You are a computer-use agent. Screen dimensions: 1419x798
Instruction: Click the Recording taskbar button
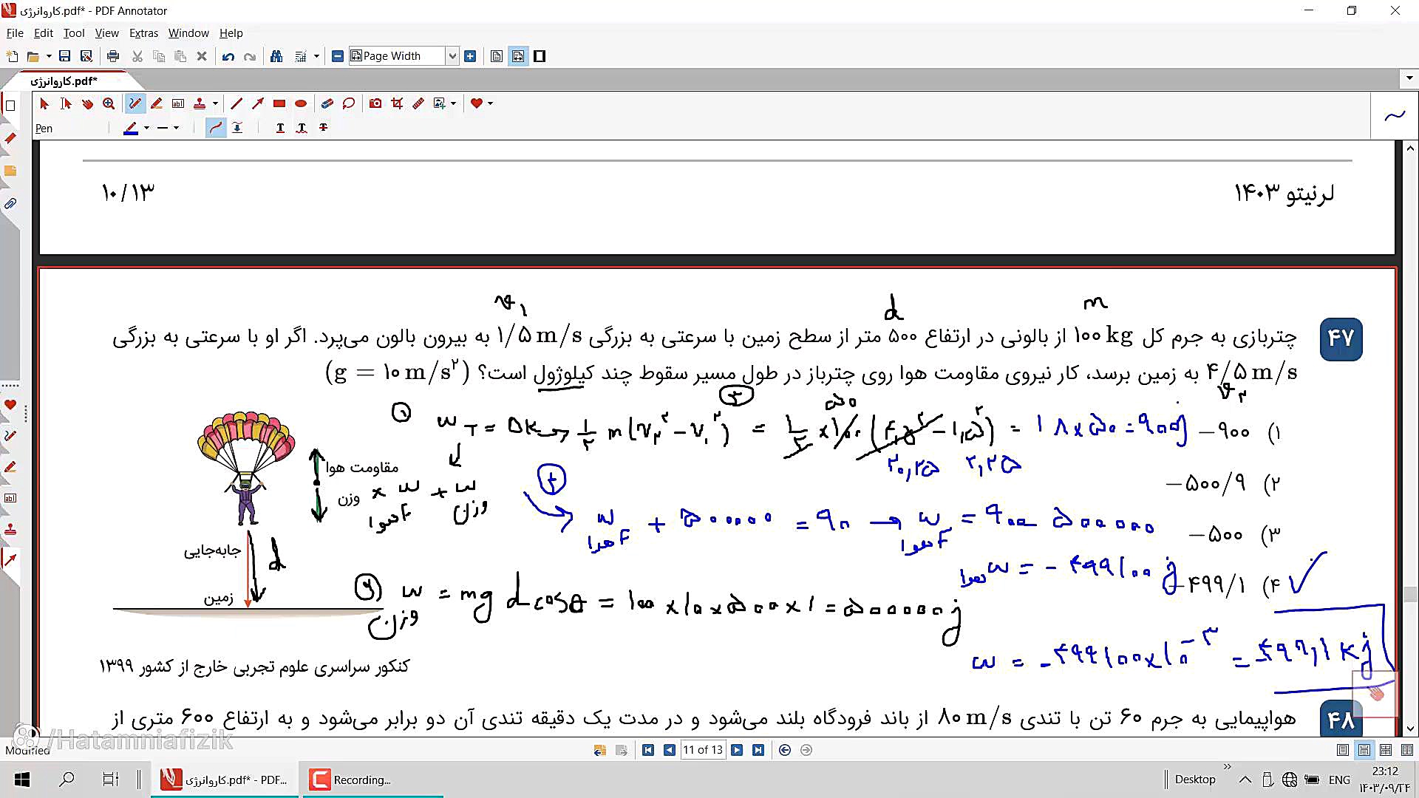click(351, 780)
